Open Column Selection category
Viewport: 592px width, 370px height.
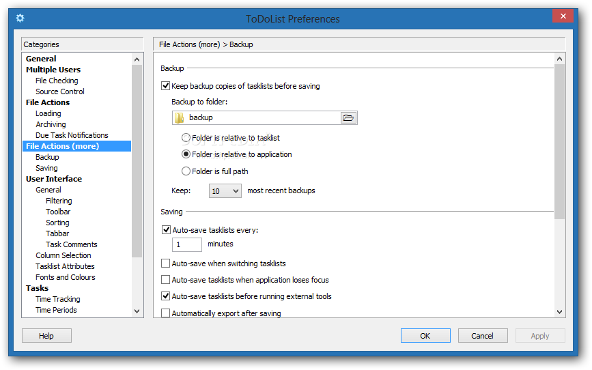click(63, 255)
